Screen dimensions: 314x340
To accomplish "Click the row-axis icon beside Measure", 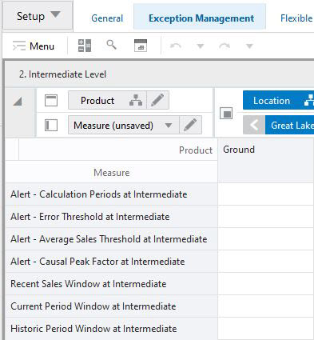I will (x=51, y=125).
